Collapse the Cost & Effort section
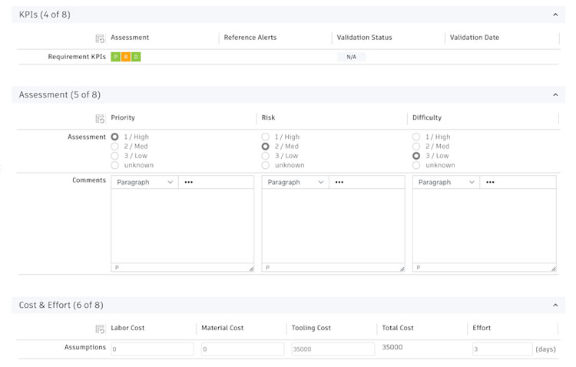576x367 pixels. [555, 306]
